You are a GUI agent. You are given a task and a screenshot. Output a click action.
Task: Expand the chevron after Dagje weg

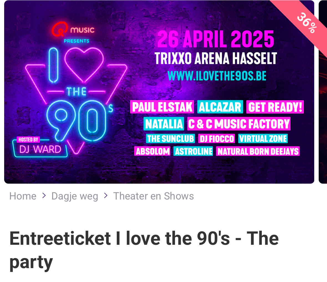tap(105, 196)
